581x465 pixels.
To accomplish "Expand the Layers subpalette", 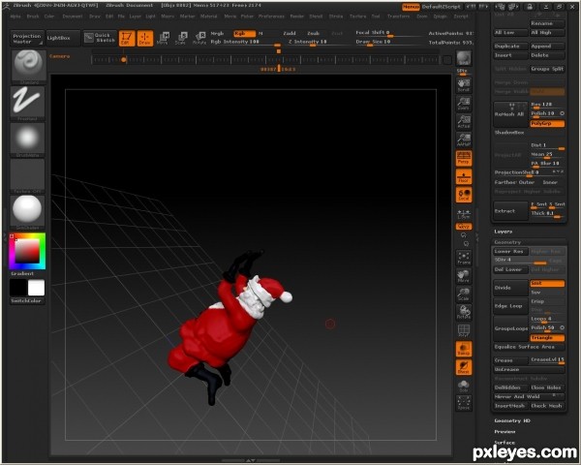I will [x=504, y=232].
